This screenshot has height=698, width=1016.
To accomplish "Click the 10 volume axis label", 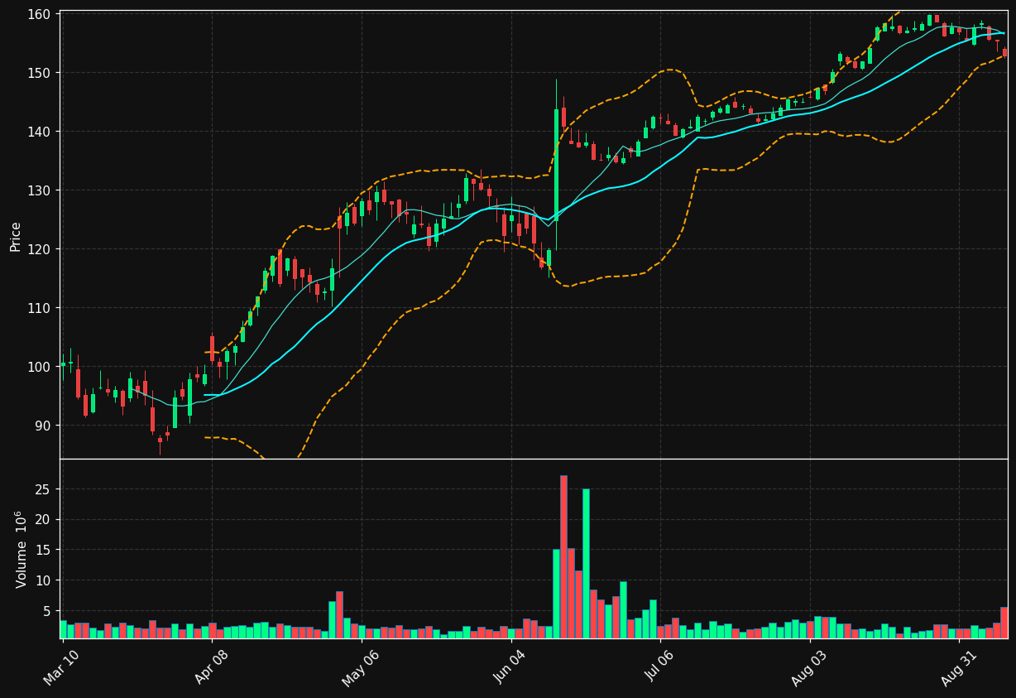I will [45, 580].
